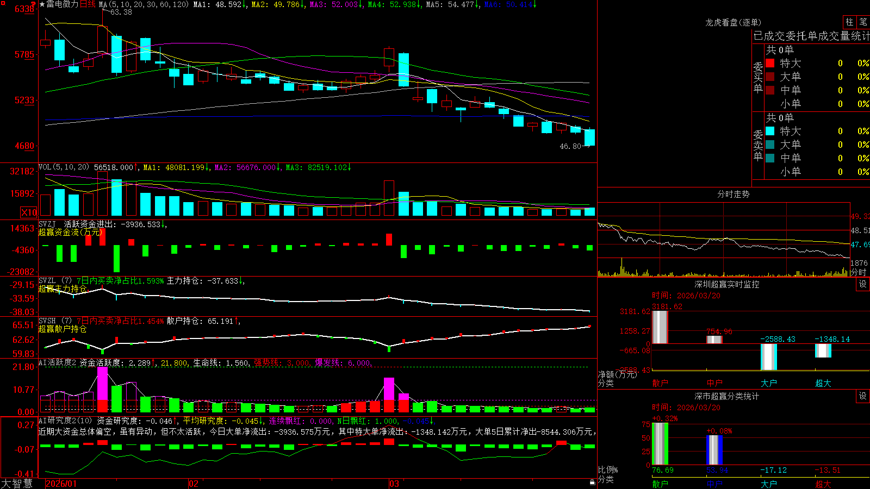
Task: Select 散户 under the classification statistics chart
Action: click(660, 484)
